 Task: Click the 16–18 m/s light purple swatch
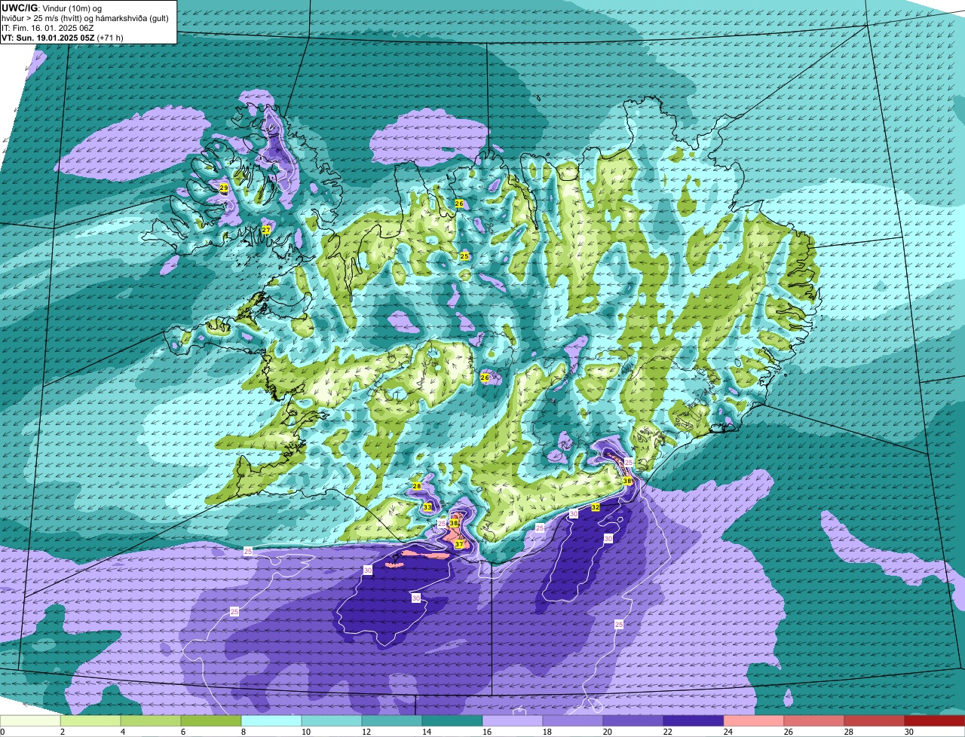[513, 720]
